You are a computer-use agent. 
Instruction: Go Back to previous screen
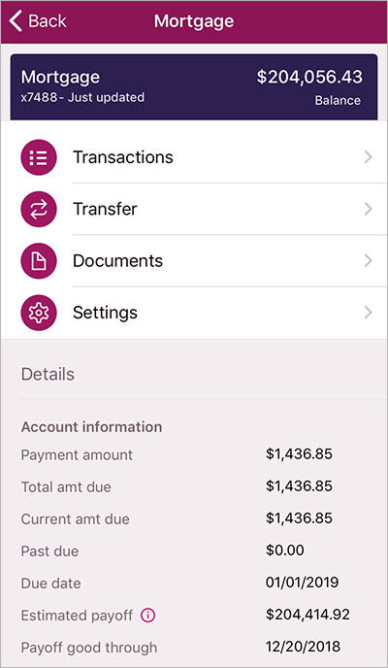pos(38,21)
